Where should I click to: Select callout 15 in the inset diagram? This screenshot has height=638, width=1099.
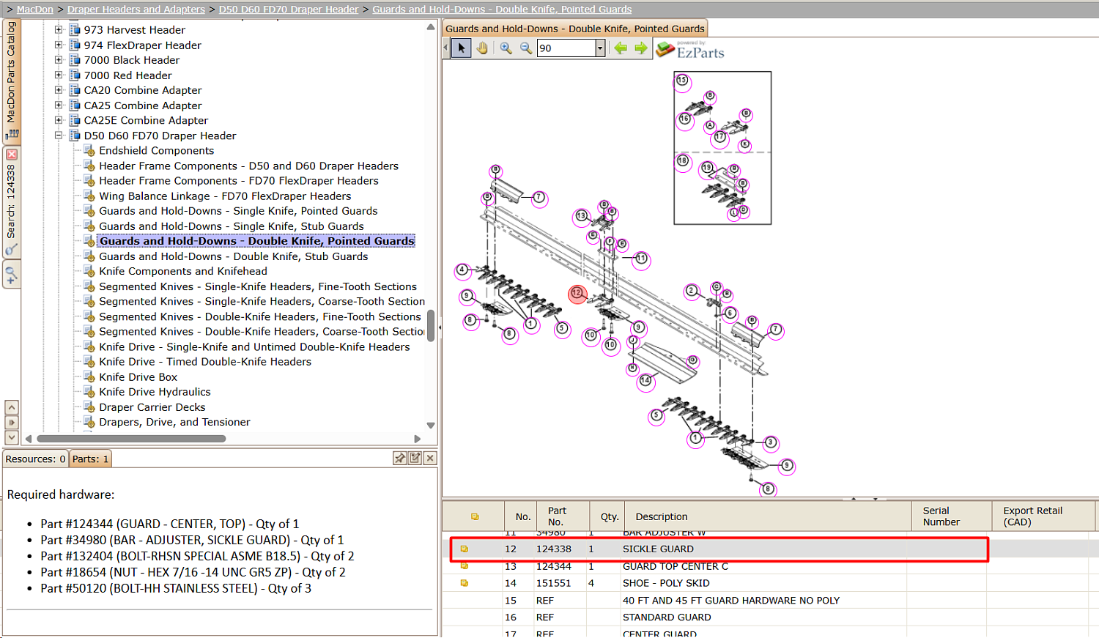point(682,81)
